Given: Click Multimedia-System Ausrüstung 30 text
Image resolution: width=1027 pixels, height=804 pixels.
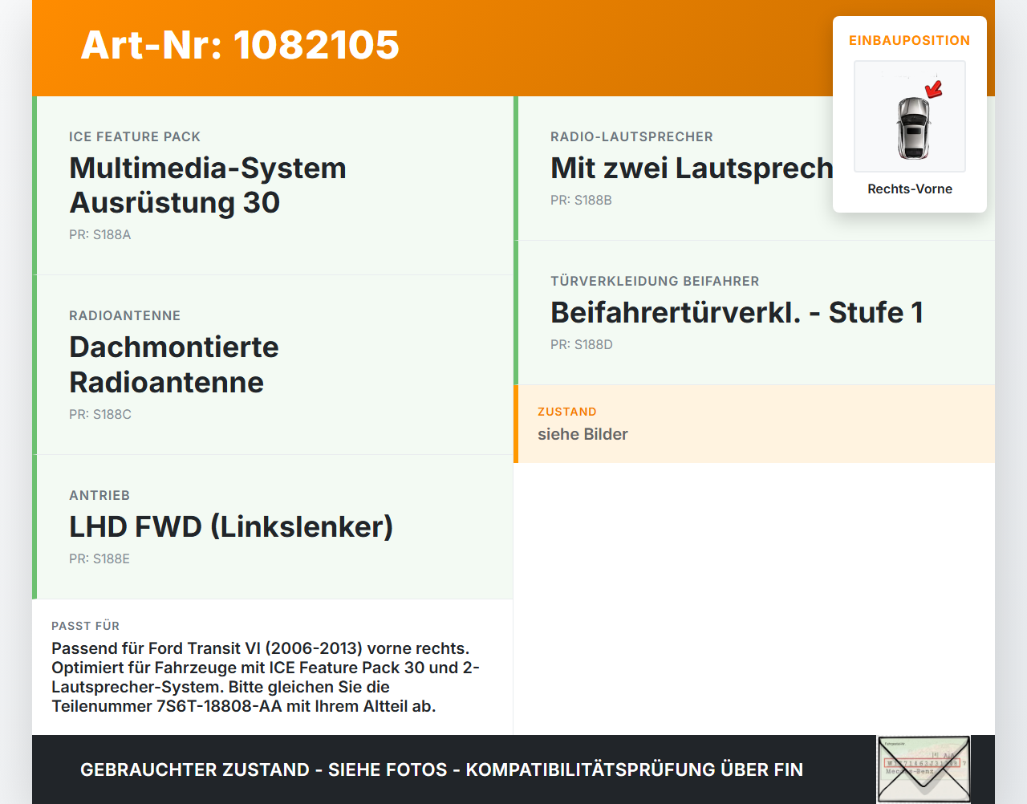Looking at the screenshot, I should [208, 185].
